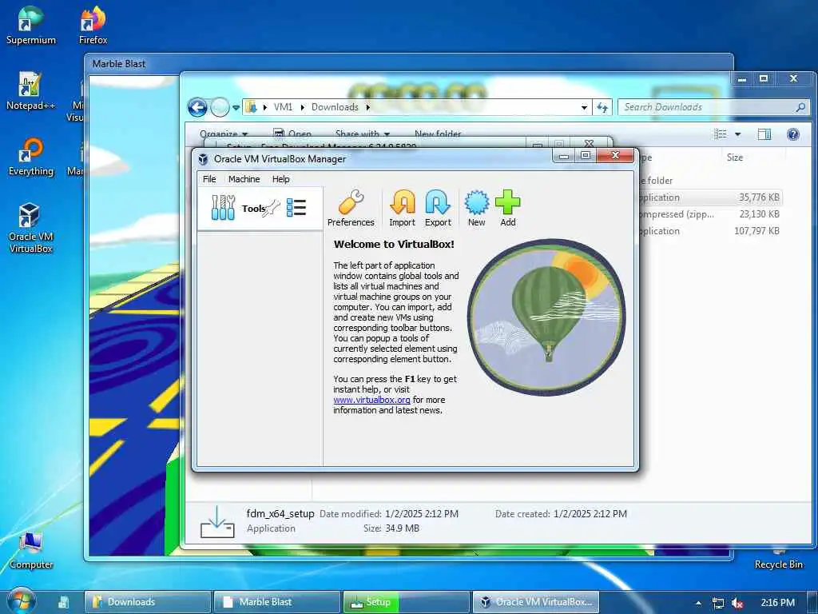Click the network tray icon

coord(718,603)
